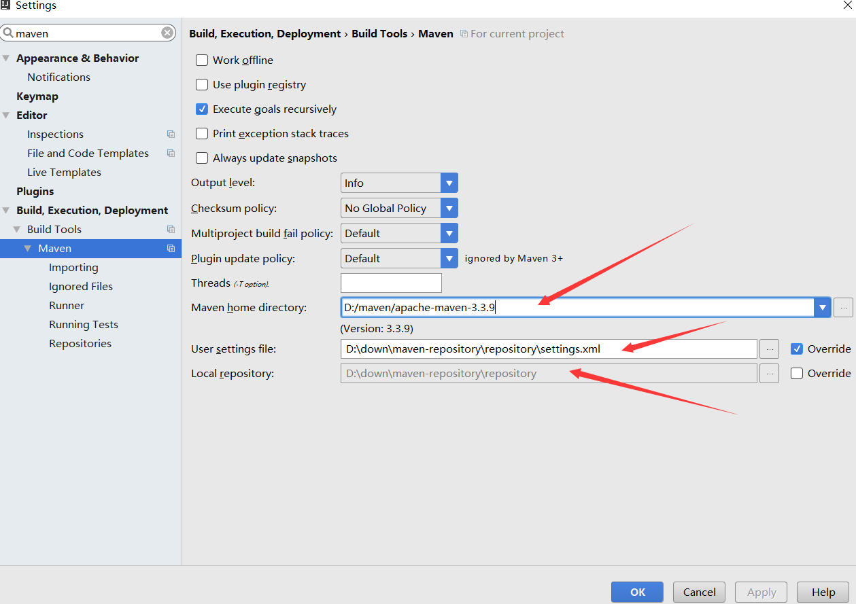Clear the maven search field text

(x=167, y=33)
